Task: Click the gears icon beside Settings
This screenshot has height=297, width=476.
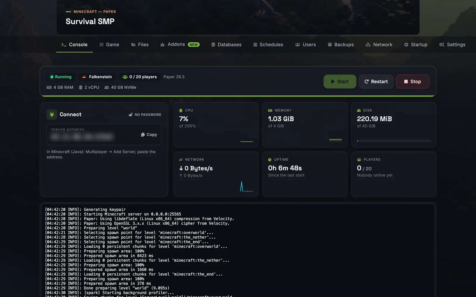Action: click(442, 45)
